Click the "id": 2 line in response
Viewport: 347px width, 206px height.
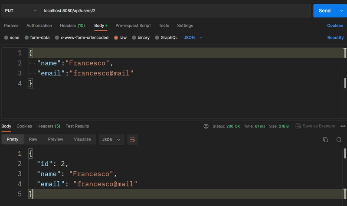(52, 164)
